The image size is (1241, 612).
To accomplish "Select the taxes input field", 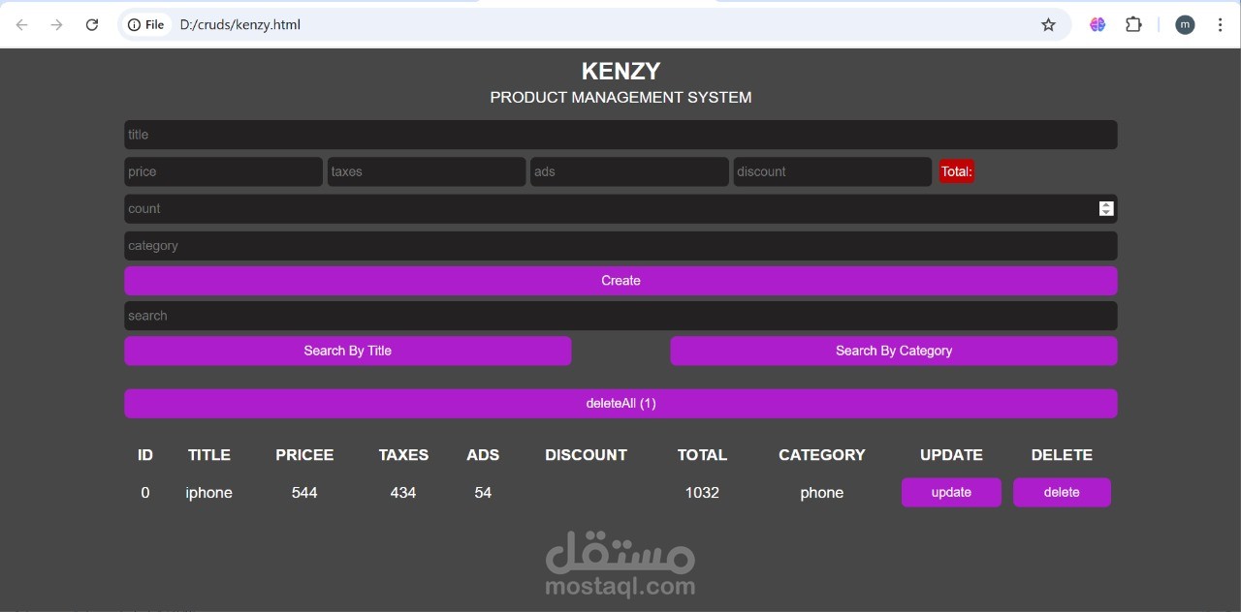I will pyautogui.click(x=427, y=171).
